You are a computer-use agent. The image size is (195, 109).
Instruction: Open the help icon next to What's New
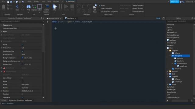tap(181, 2)
